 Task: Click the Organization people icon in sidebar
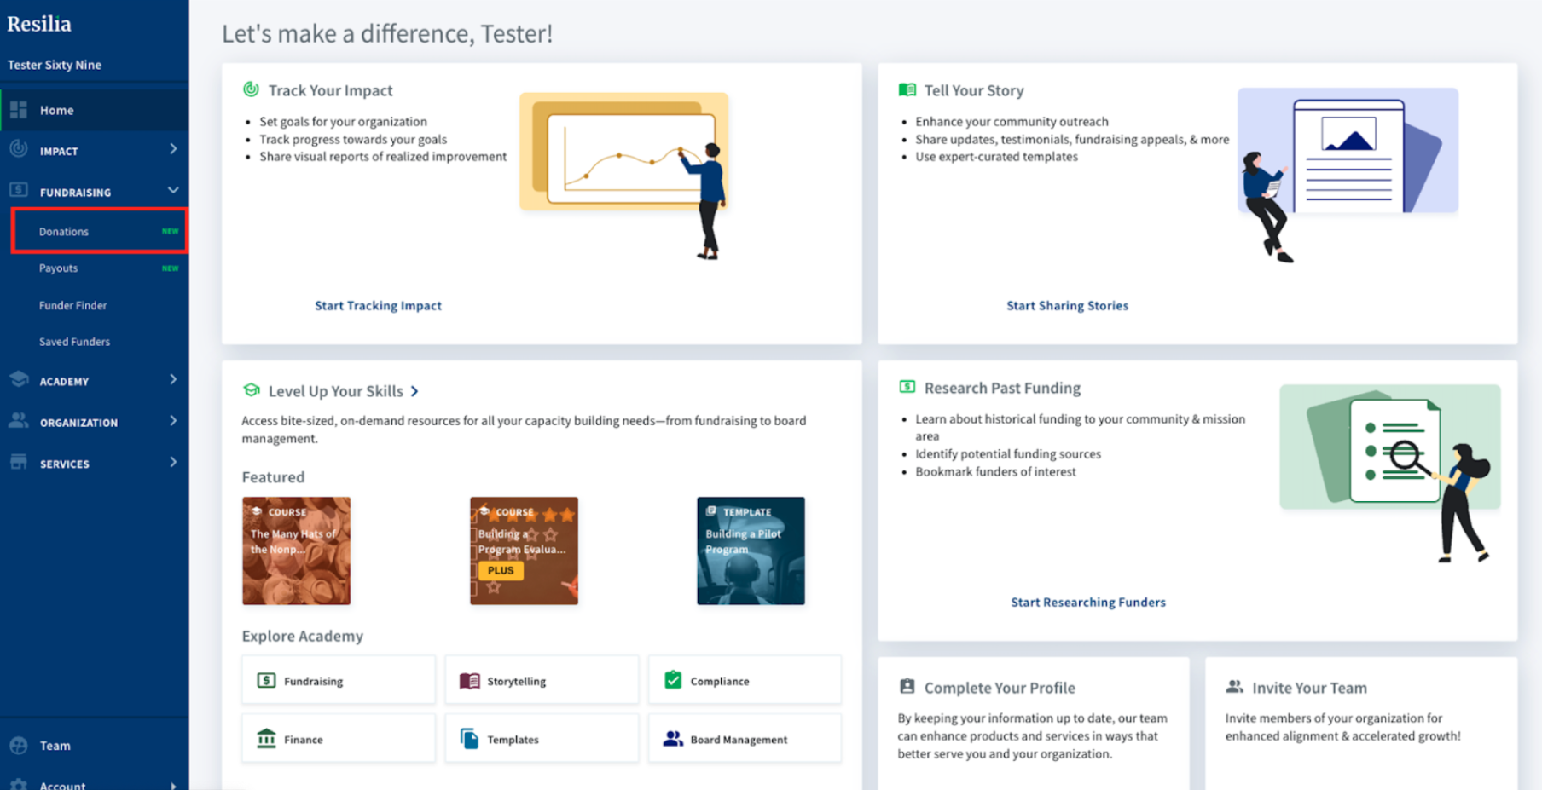coord(19,421)
